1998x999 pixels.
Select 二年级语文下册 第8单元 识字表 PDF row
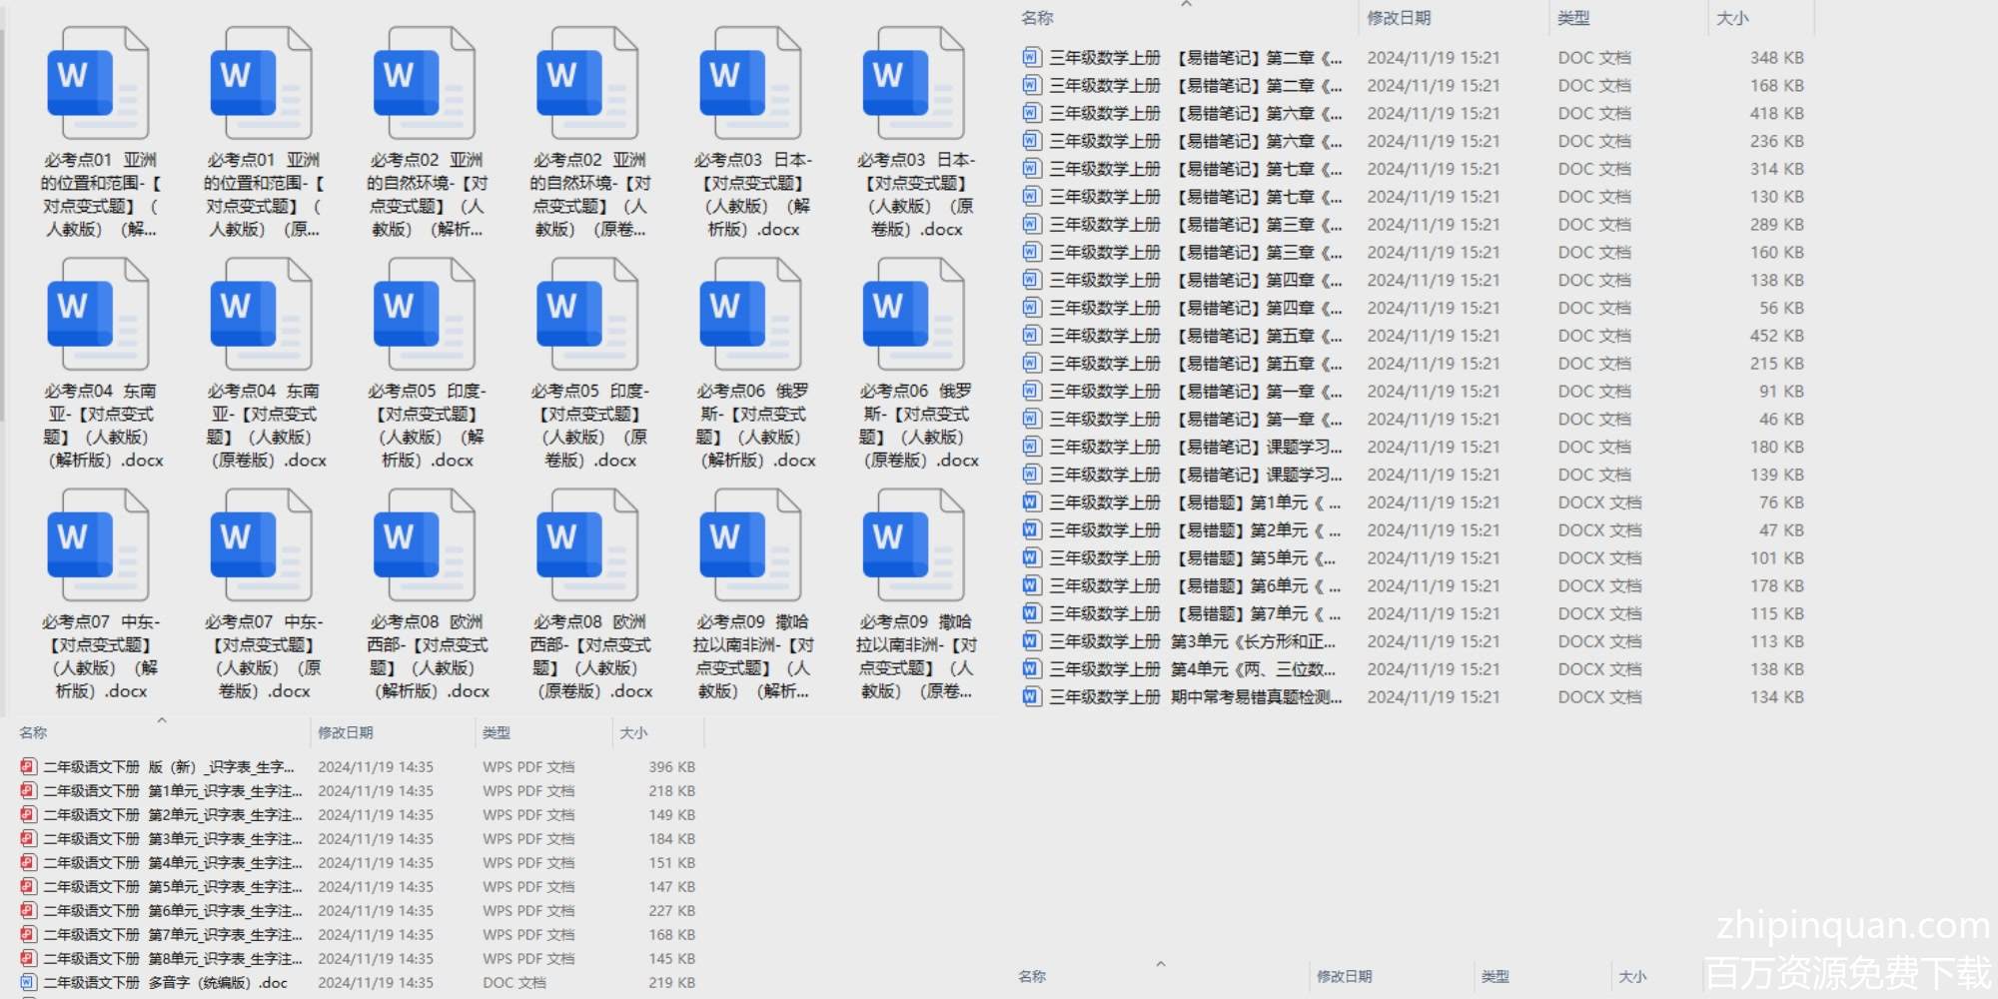pos(170,959)
